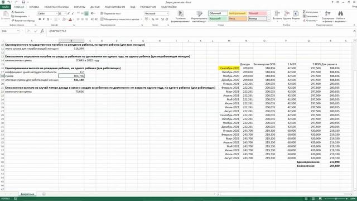Screen dimensions: 357x201
Task: Click Автосумма sigma icon
Action: 304,12
